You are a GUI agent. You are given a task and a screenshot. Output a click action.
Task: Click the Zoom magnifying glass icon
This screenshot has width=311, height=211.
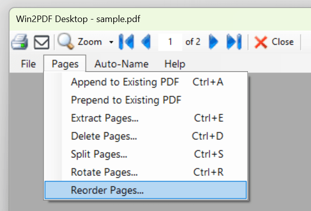coord(66,42)
